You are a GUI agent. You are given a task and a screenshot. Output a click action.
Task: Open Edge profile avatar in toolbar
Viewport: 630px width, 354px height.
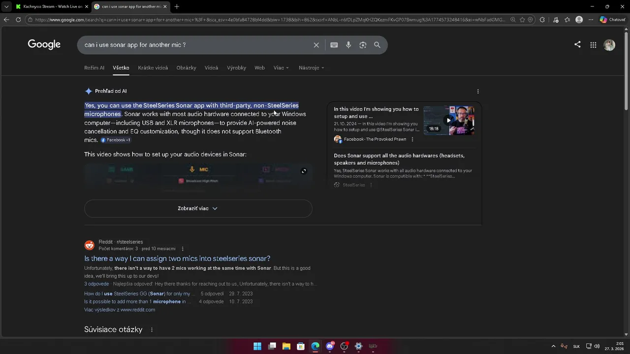point(579,20)
